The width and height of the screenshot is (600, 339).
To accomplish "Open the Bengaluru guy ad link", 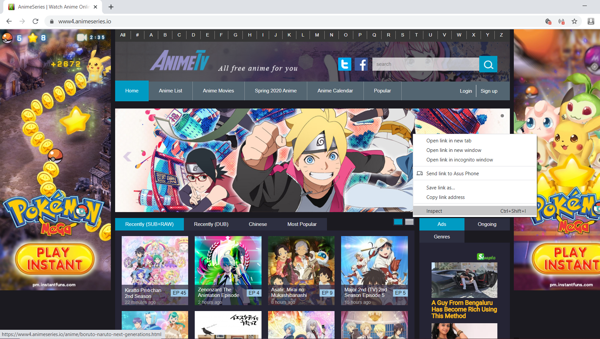I will click(x=464, y=309).
